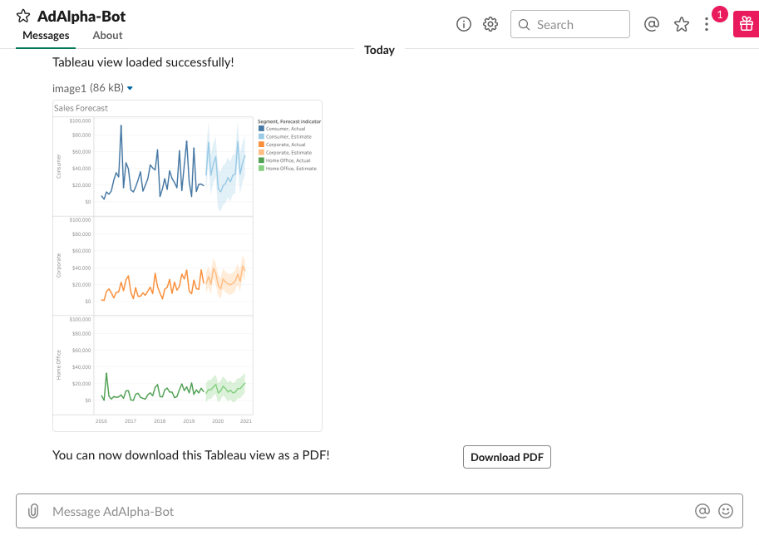Open conversation details info icon

point(464,24)
